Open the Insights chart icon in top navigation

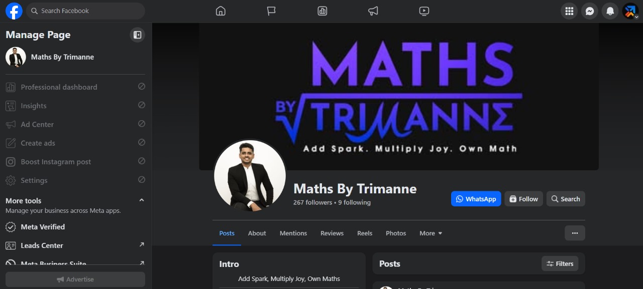[322, 11]
